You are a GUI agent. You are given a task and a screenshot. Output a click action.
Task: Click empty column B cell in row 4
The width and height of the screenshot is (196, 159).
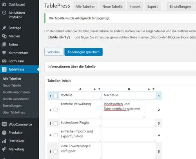point(129,135)
